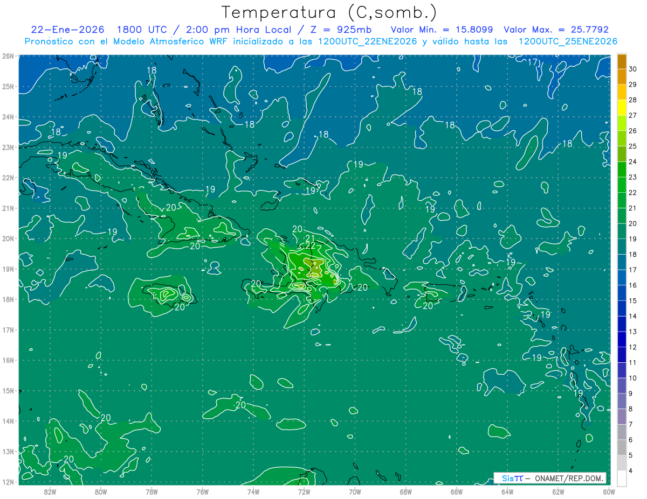The width and height of the screenshot is (647, 499).
Task: Click the legend value 30 label
Action: pyautogui.click(x=633, y=69)
